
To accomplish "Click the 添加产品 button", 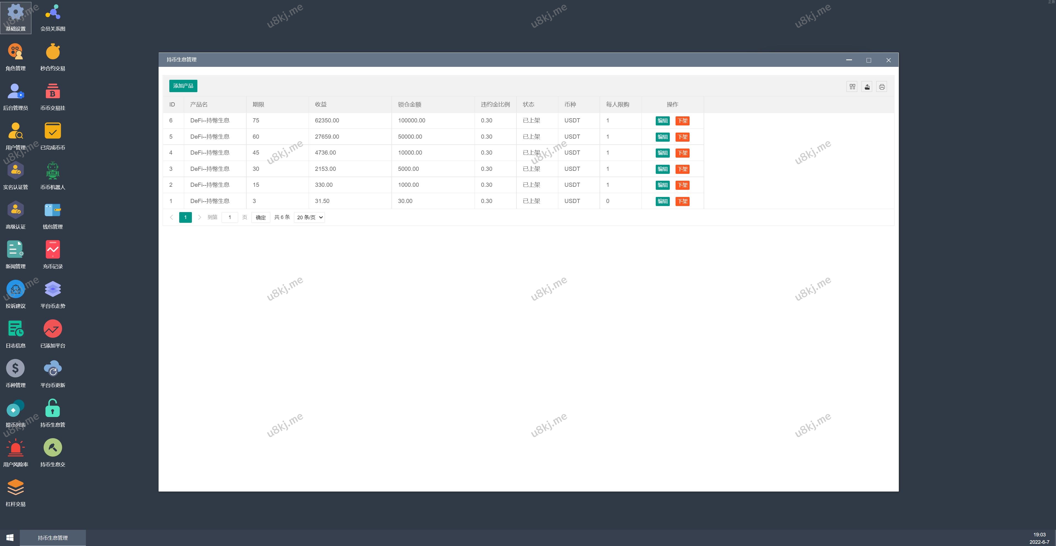I will pyautogui.click(x=183, y=86).
